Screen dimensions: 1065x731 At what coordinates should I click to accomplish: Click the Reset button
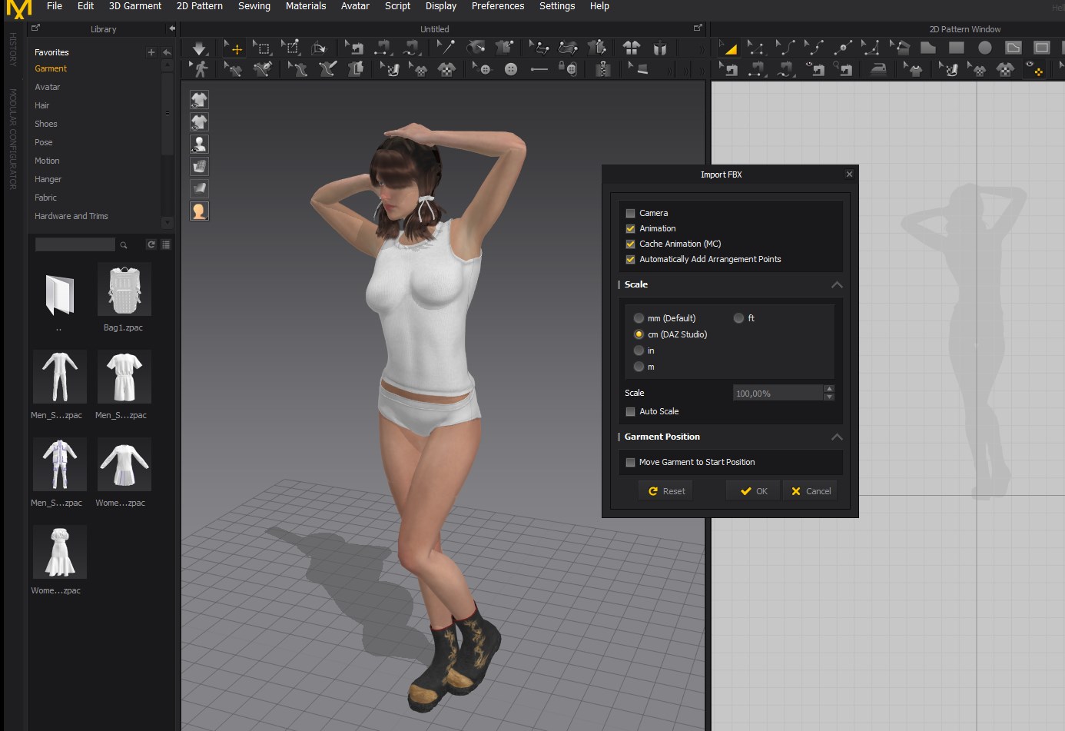pyautogui.click(x=665, y=491)
